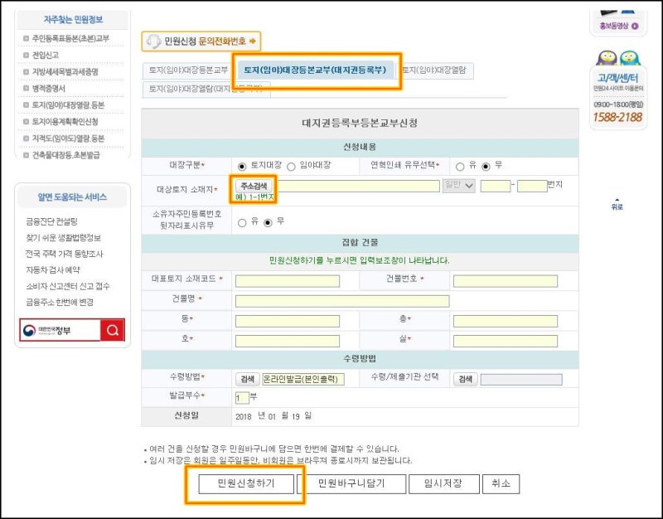Switch to 토지(임야)대장등본교부(대지권등록부) tab
663x519 pixels.
coord(315,70)
